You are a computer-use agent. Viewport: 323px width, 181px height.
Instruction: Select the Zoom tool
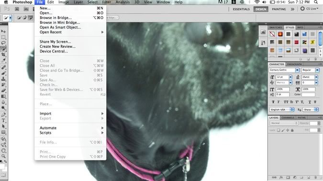click(3, 156)
